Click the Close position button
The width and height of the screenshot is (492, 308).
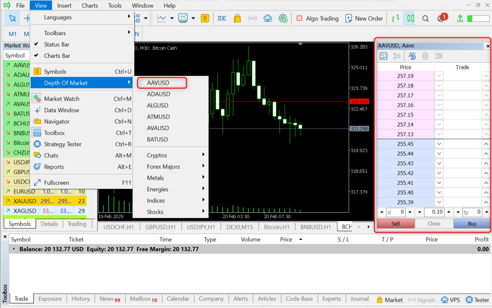[434, 223]
